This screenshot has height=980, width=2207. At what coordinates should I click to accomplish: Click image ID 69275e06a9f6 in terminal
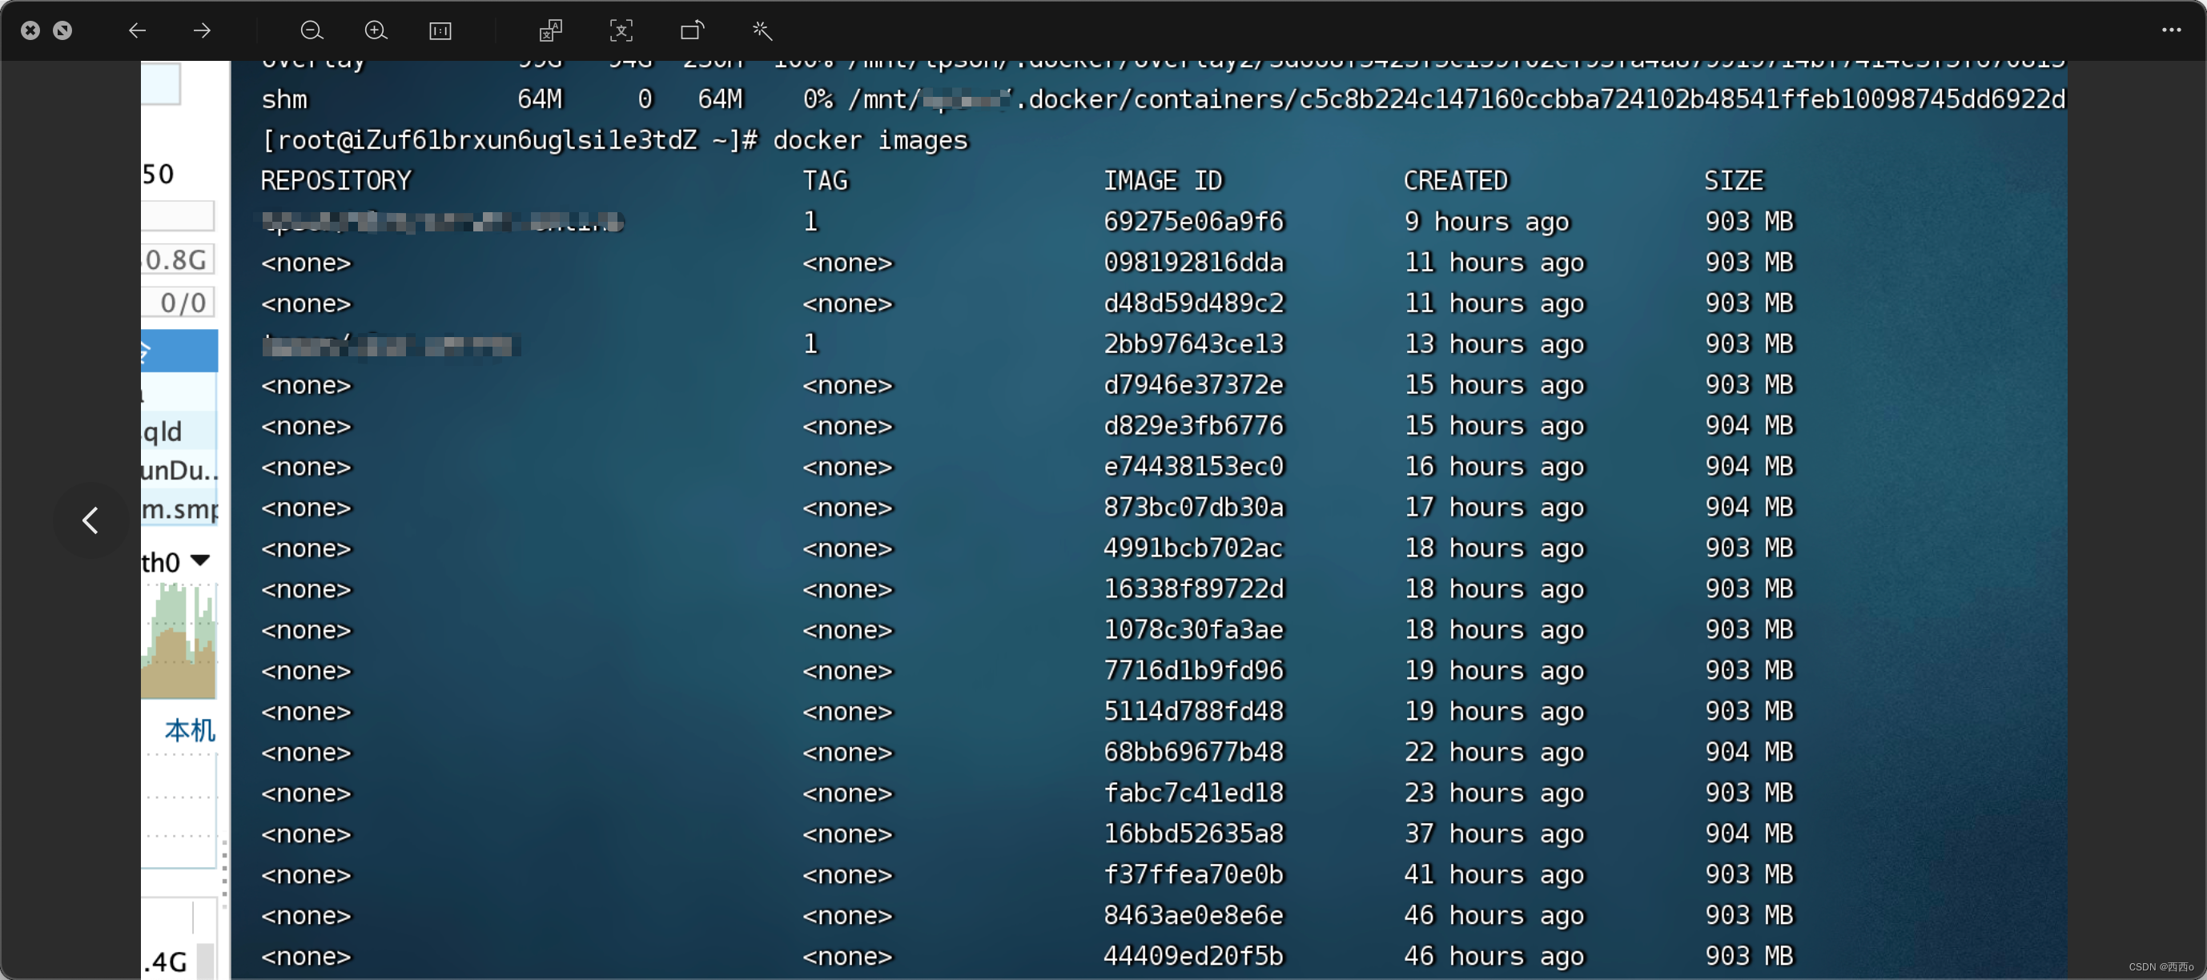(1193, 222)
